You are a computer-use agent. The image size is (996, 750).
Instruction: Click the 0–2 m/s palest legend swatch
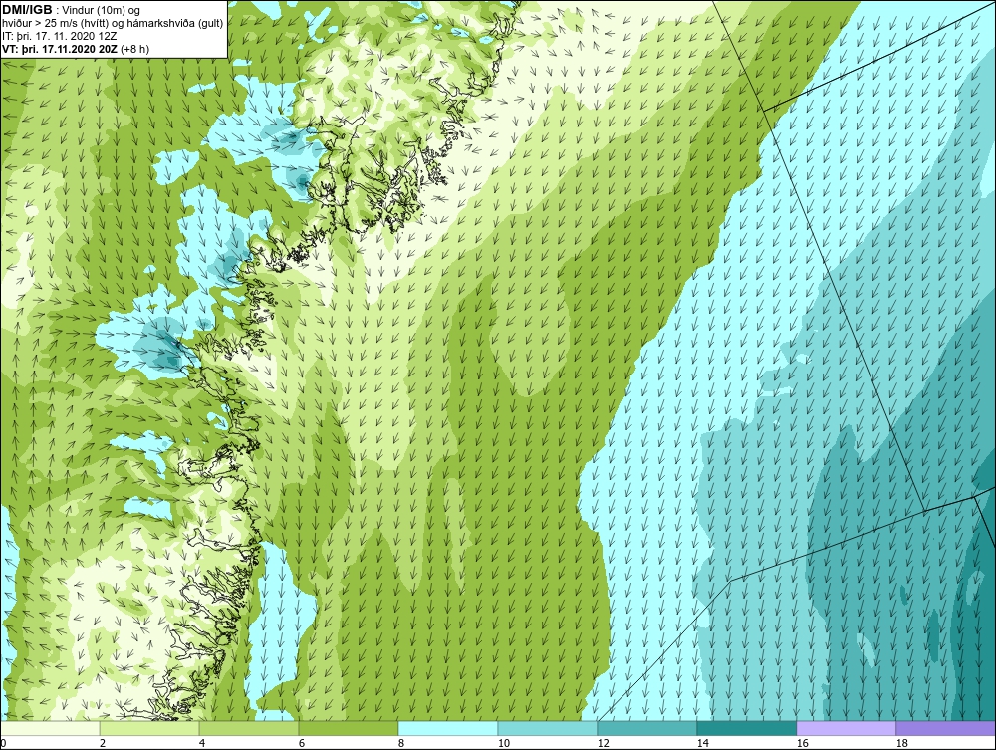[50, 728]
